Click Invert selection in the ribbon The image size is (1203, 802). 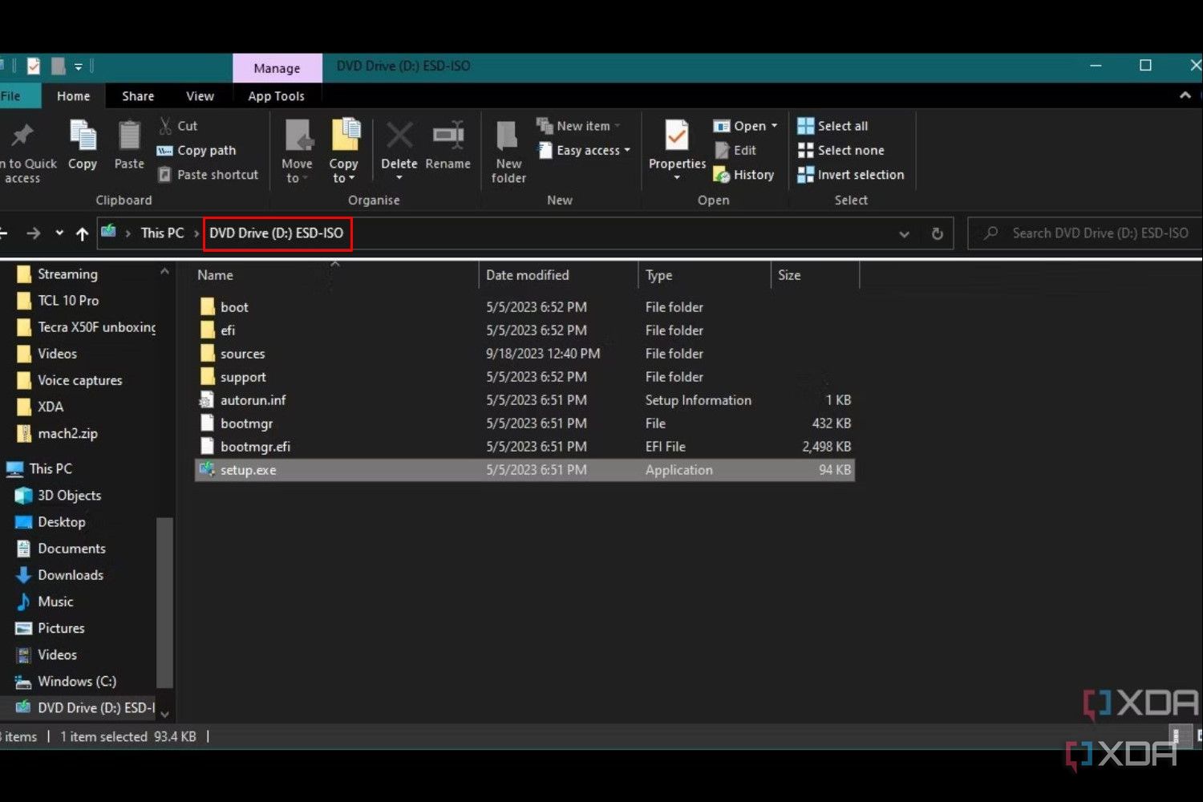click(850, 174)
